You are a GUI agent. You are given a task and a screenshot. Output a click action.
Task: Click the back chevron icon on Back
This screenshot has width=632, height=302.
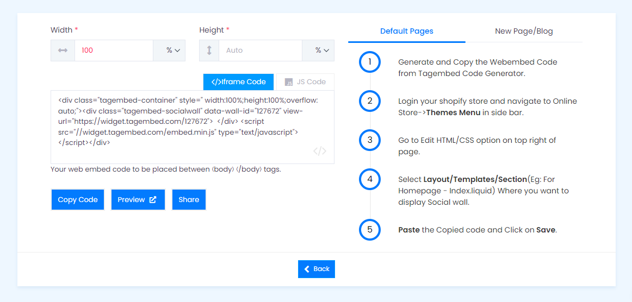click(x=307, y=269)
